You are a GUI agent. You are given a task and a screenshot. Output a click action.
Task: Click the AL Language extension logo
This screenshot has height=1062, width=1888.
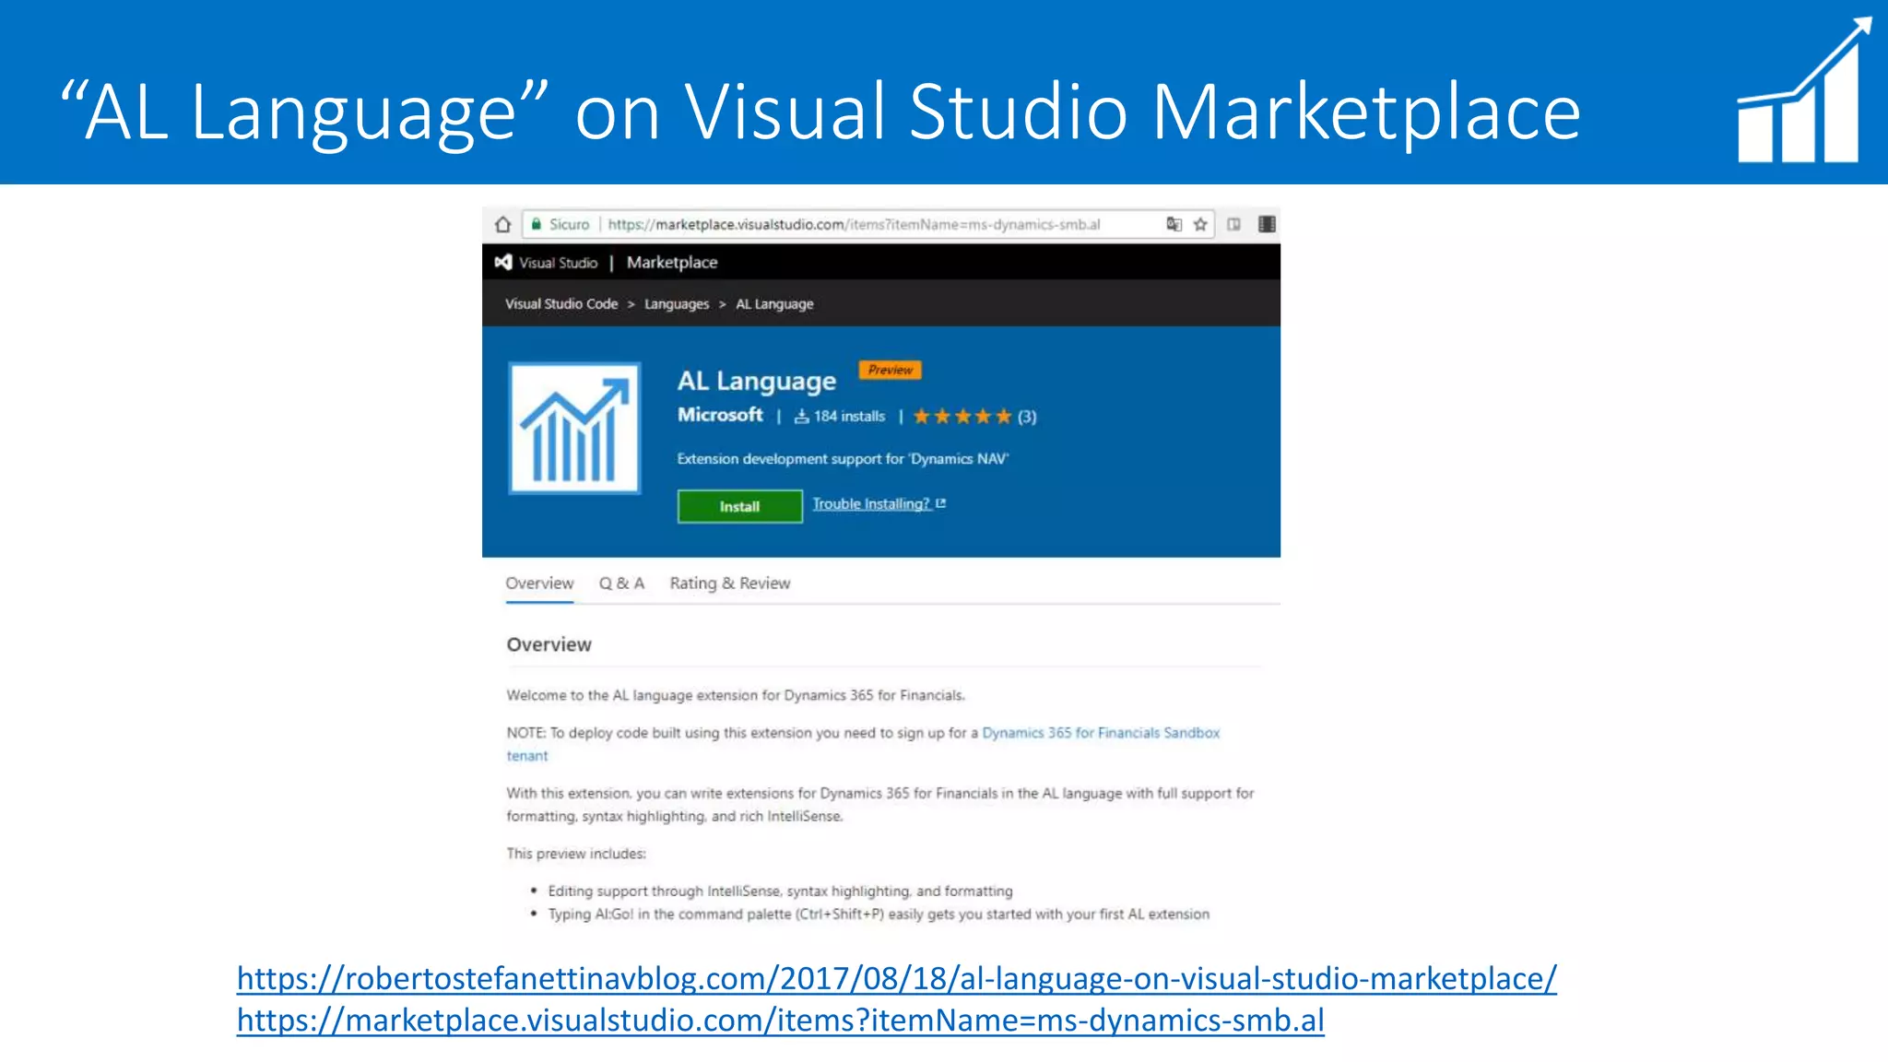pos(574,428)
